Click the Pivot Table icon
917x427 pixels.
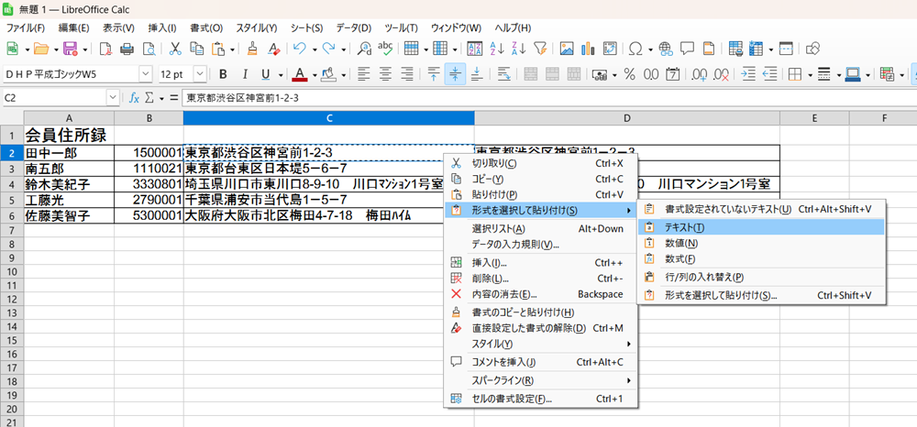[x=610, y=49]
